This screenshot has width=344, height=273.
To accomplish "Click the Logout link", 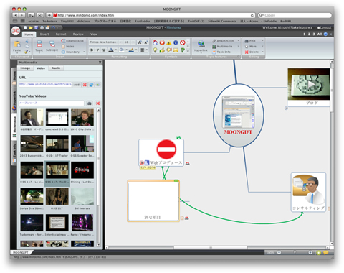I will coord(325,27).
